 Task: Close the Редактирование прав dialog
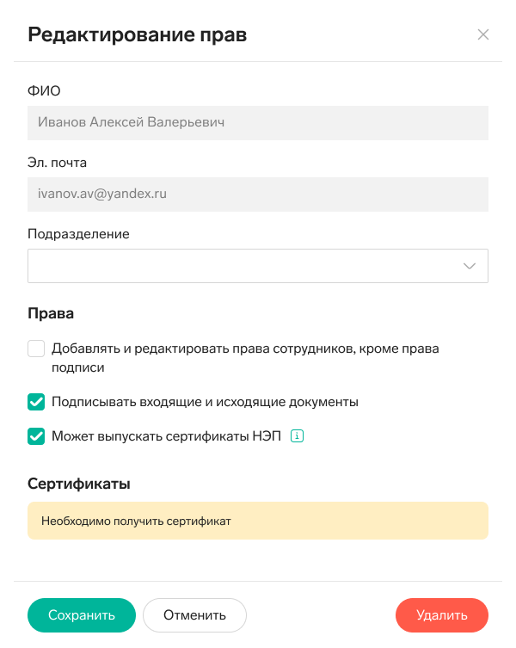tap(483, 35)
